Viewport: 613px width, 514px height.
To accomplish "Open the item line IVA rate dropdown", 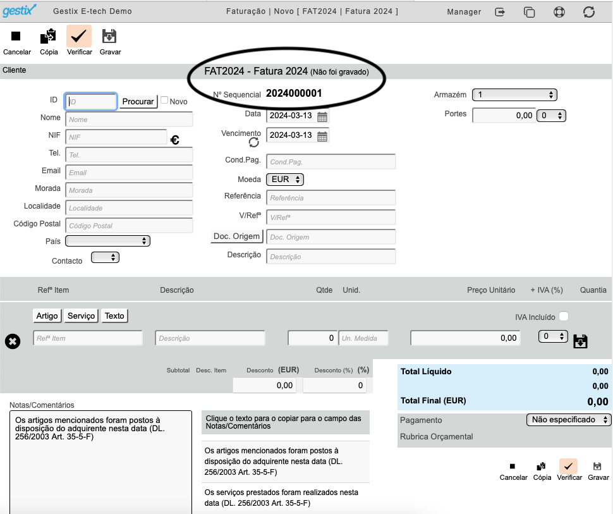I will coord(553,336).
